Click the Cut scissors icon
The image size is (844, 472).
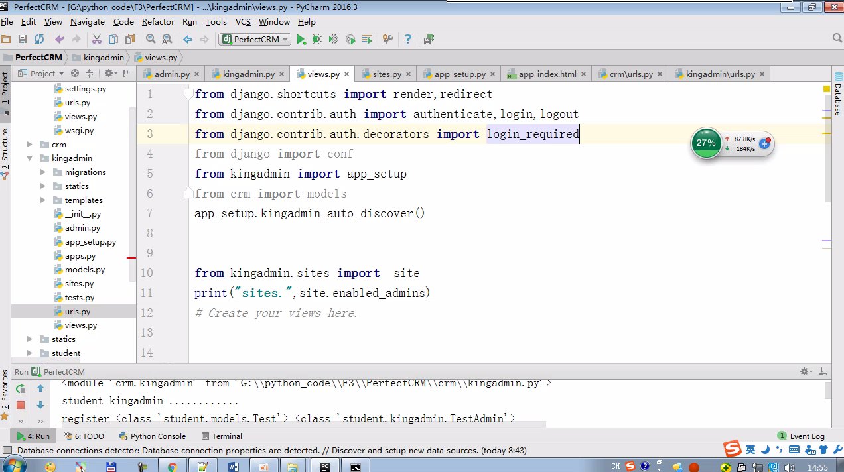[x=97, y=40]
